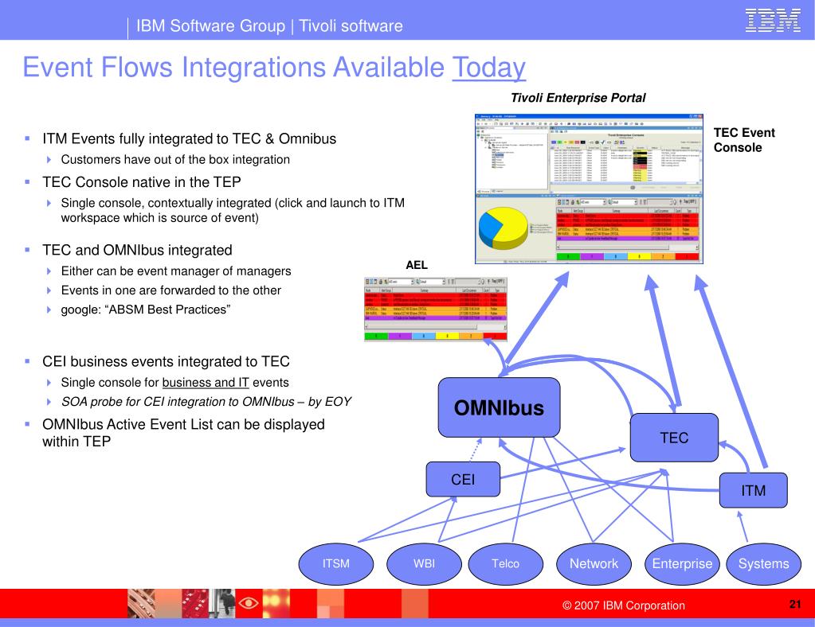Image resolution: width=815 pixels, height=627 pixels.
Task: Click the yellow segment of the AEL color bar
Action: [x=447, y=337]
